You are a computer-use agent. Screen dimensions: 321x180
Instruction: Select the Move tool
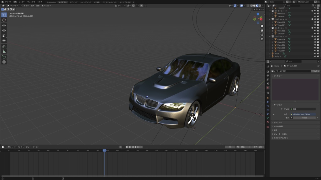pos(4,26)
